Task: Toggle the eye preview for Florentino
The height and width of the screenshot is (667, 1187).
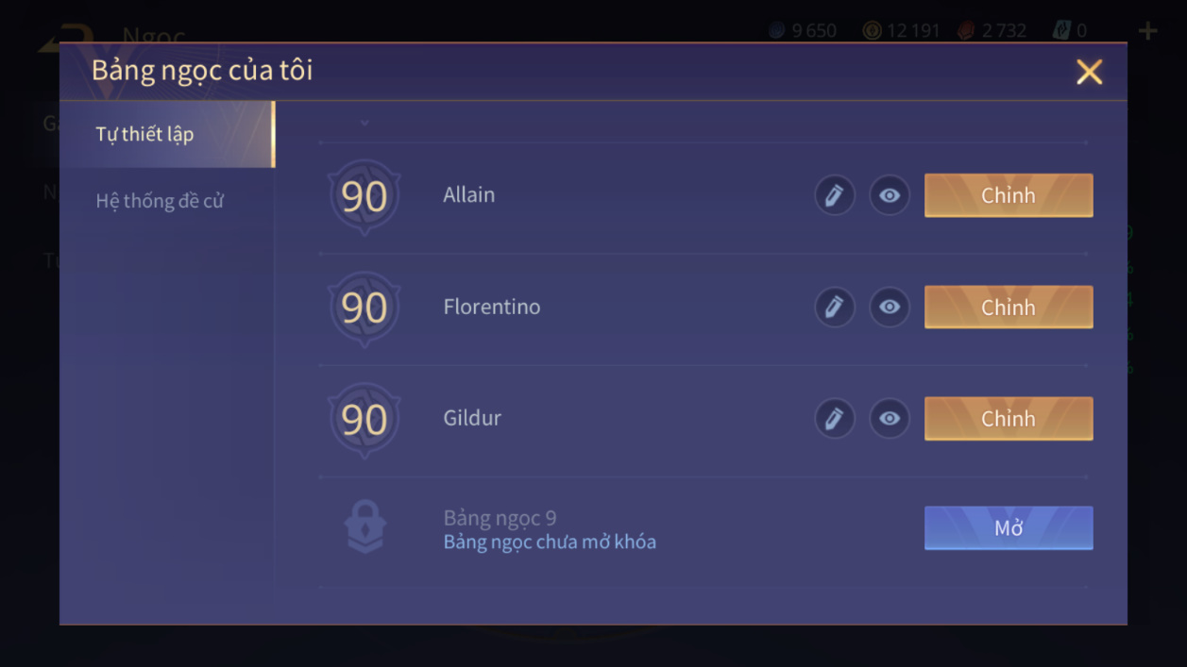Action: click(889, 307)
